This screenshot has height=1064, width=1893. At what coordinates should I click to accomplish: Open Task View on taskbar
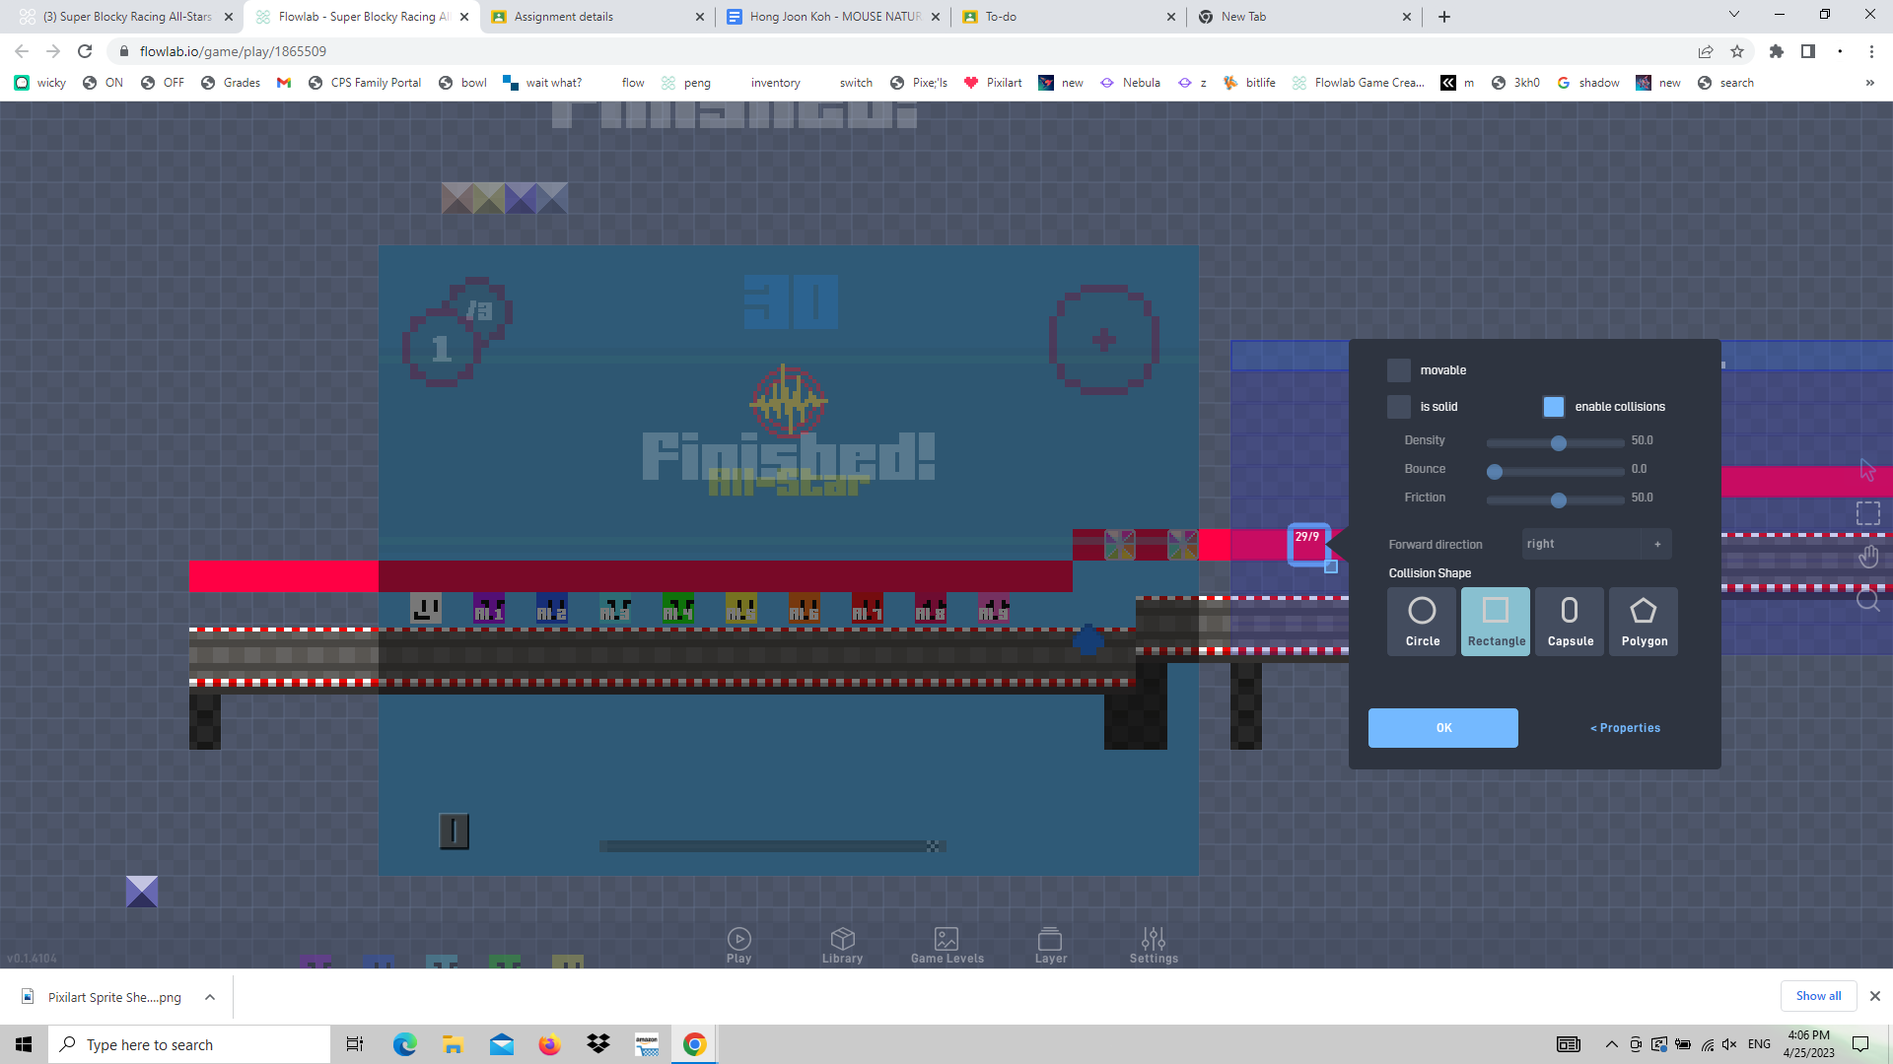[355, 1044]
